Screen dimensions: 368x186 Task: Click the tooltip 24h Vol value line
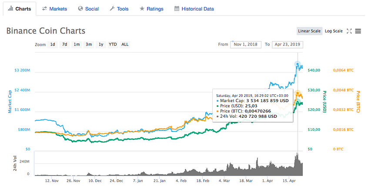click(x=247, y=116)
